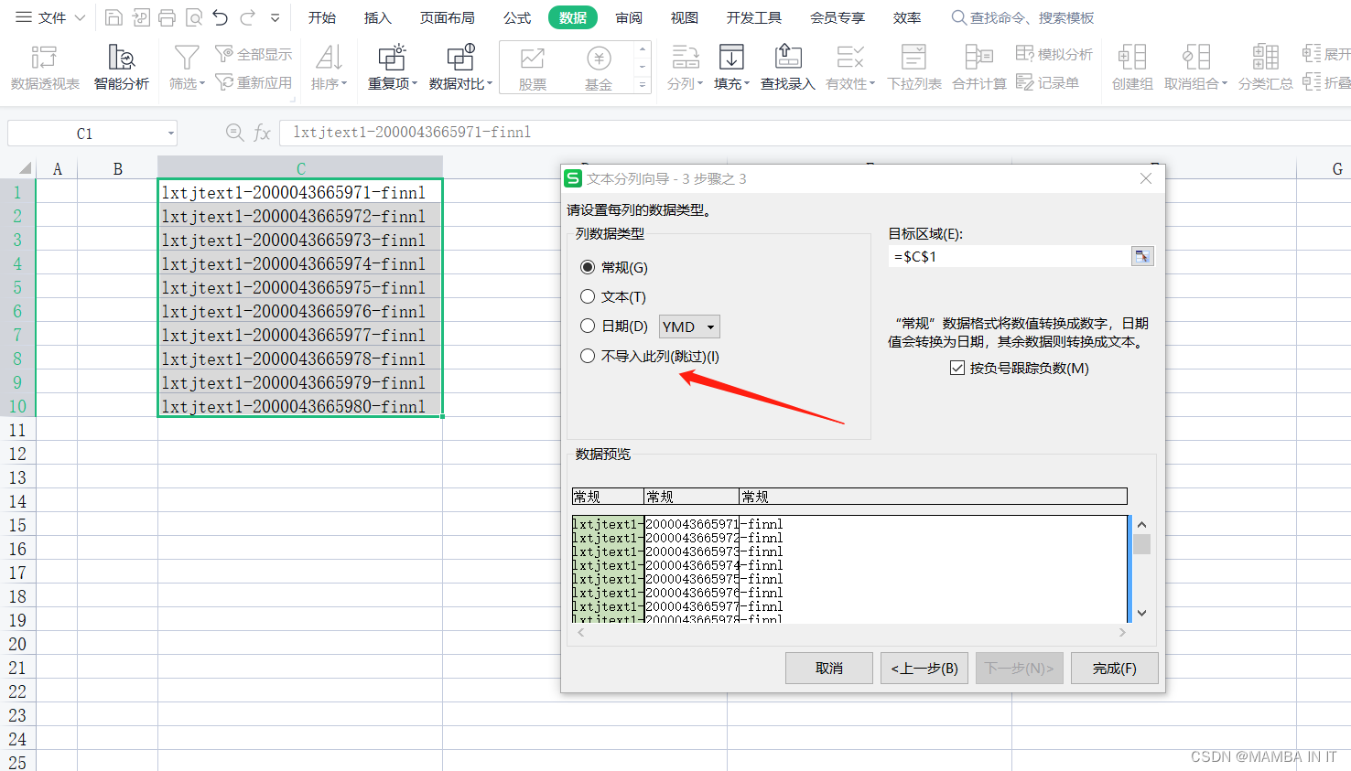
Task: Open Consolidate (合并计算)
Action: [979, 68]
